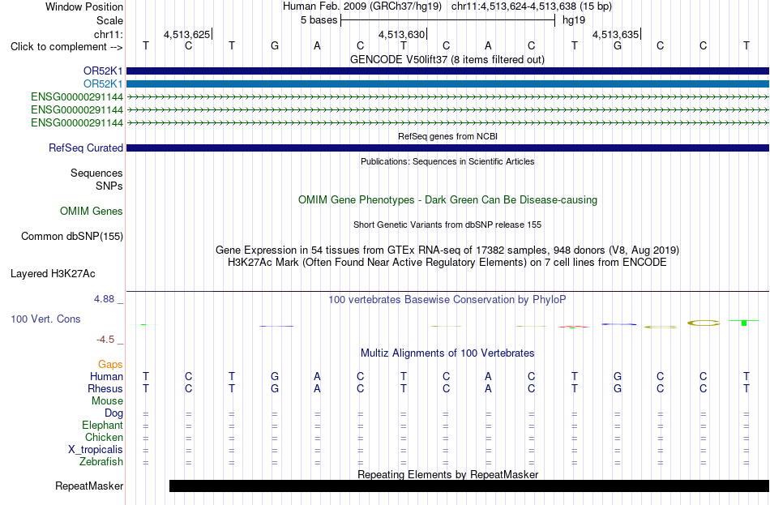Open '100 vertebrates Basewise Conservation by PhyloP' title
The image size is (770, 505).
pos(447,300)
